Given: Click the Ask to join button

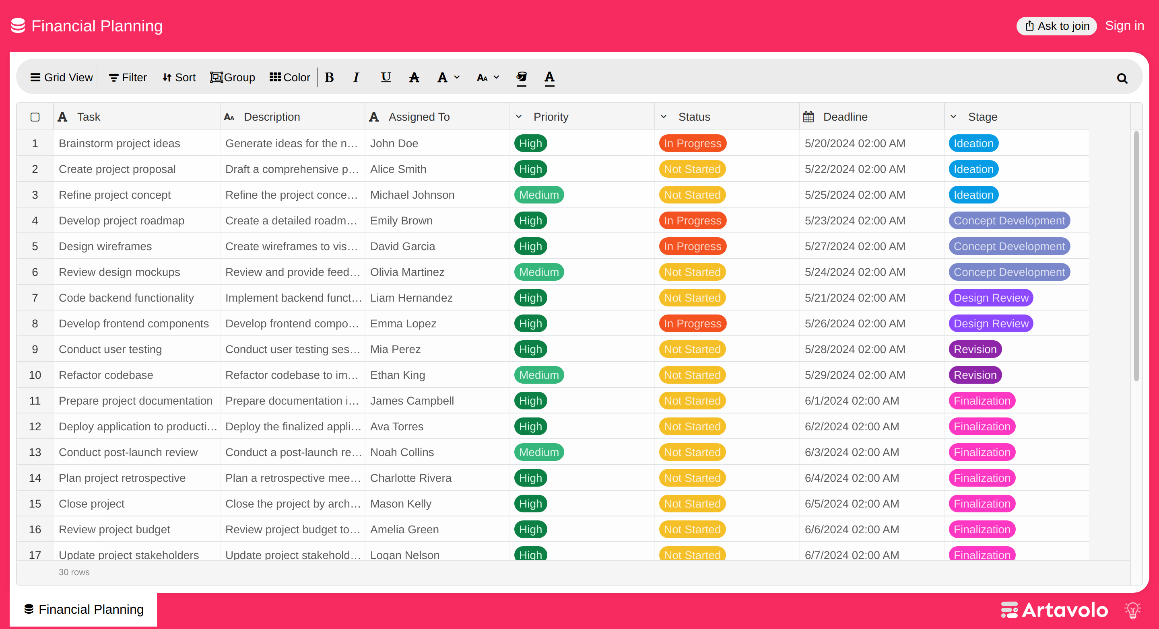Looking at the screenshot, I should 1057,26.
